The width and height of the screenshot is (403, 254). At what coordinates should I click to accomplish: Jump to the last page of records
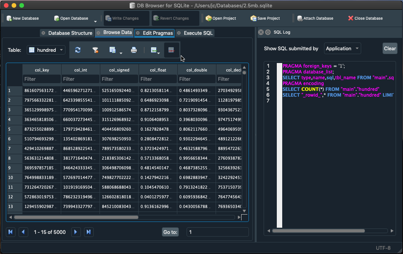(x=88, y=232)
